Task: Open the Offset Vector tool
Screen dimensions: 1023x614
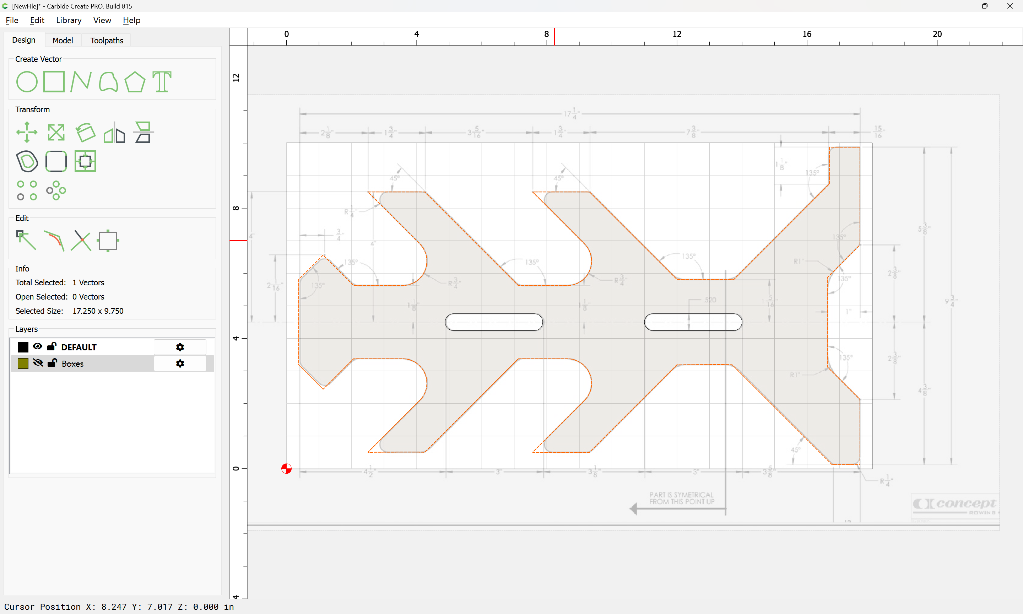Action: pyautogui.click(x=27, y=161)
